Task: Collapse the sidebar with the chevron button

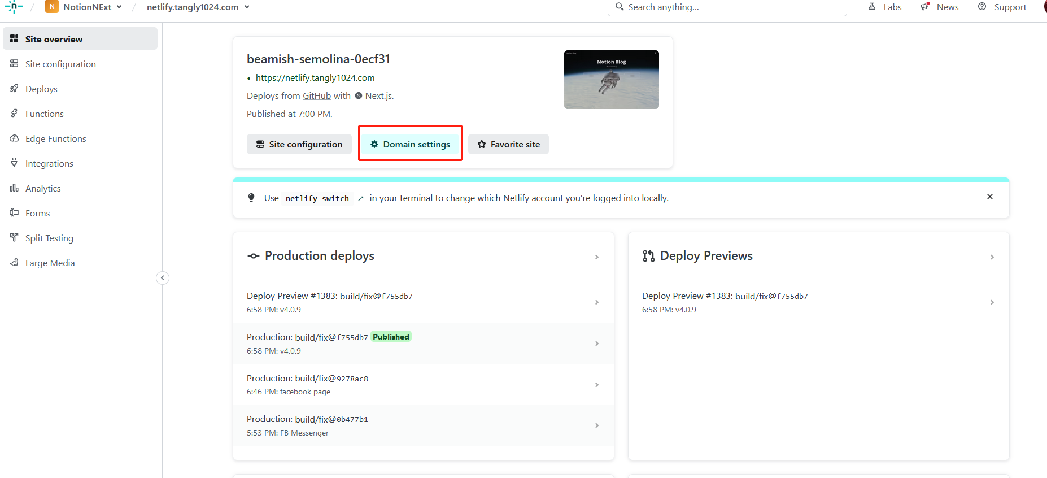Action: click(x=163, y=277)
